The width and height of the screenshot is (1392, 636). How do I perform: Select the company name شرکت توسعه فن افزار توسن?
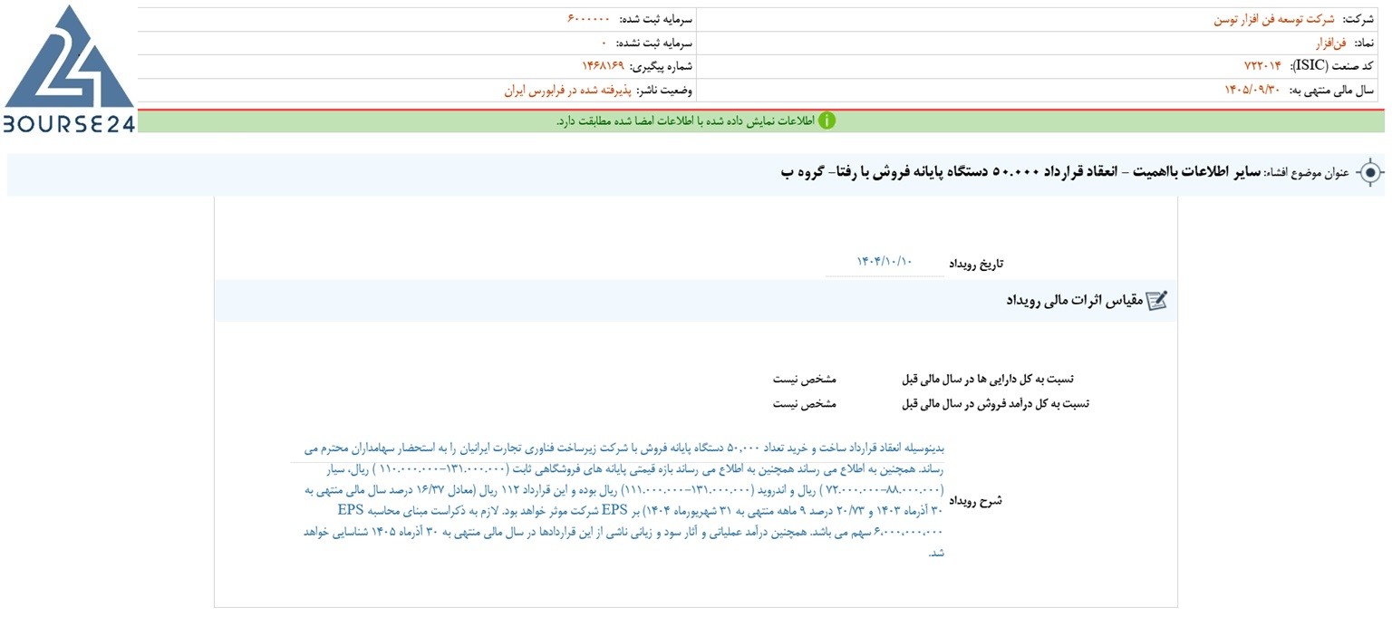pos(1274,19)
